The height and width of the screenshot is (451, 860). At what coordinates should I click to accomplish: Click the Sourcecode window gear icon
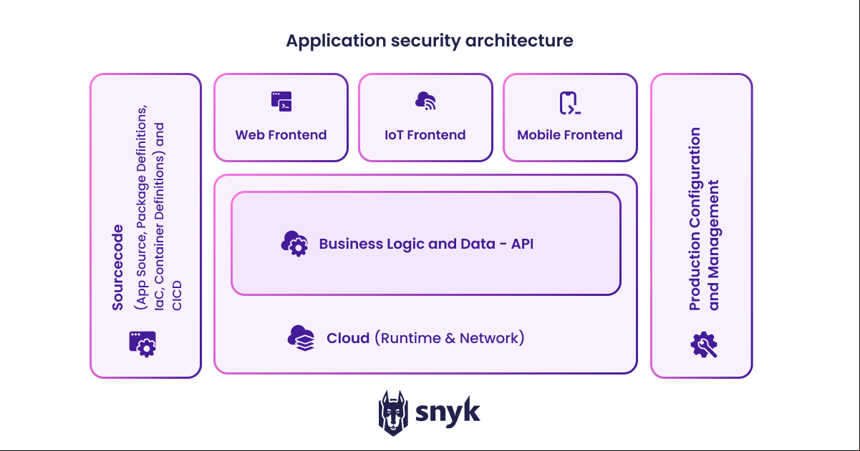(x=142, y=344)
